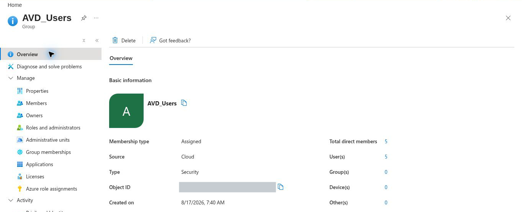The image size is (522, 212).
Task: Open Total direct members count link
Action: [386, 141]
